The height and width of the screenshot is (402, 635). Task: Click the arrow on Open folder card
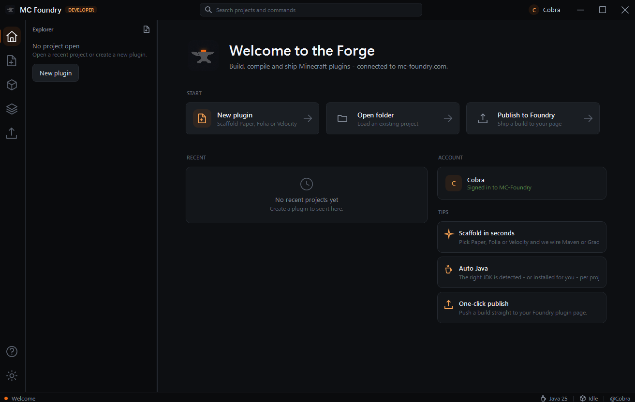(x=448, y=118)
